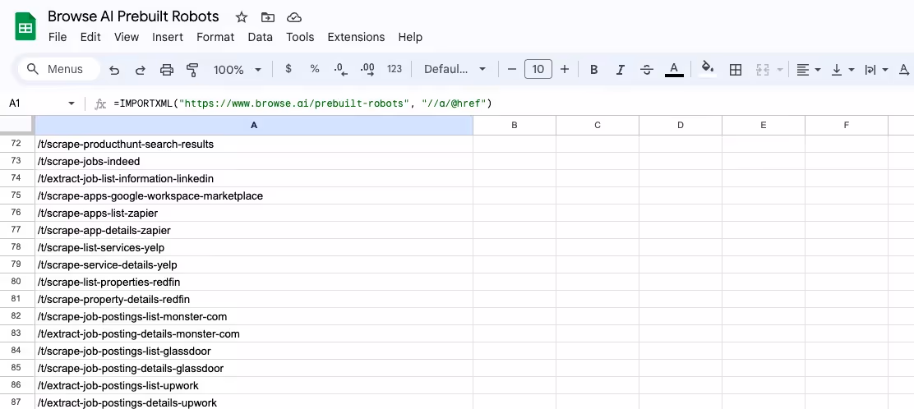Click cell /t/scrape-property-details-redfin
The height and width of the screenshot is (409, 914).
point(253,300)
